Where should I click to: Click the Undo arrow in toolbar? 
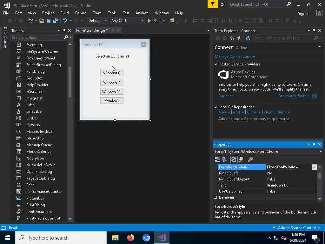pos(65,21)
